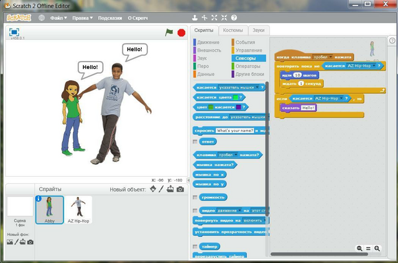Check the таймер reporter box
The image size is (398, 263).
coord(195,246)
